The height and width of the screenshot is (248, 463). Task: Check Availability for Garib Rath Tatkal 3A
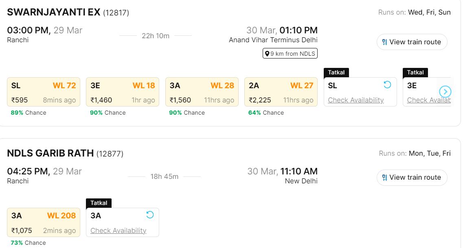point(118,231)
